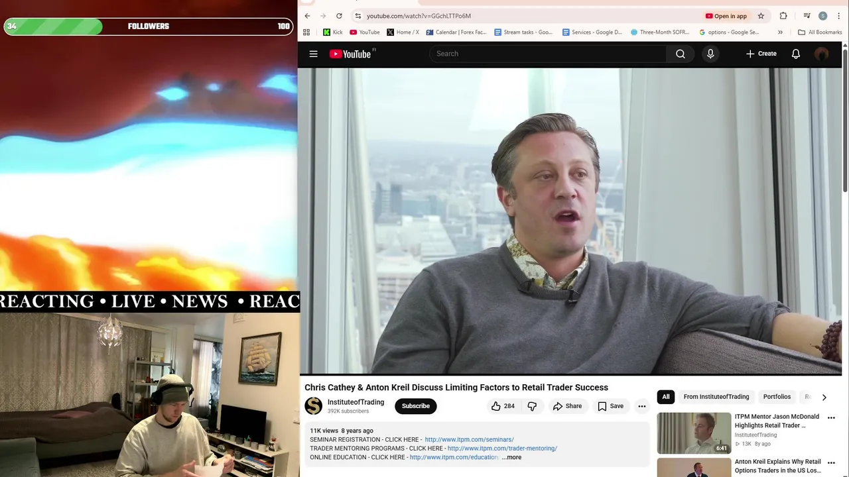Screen dimensions: 849x477
Task: Dislike the video with thumbs down
Action: click(x=532, y=406)
